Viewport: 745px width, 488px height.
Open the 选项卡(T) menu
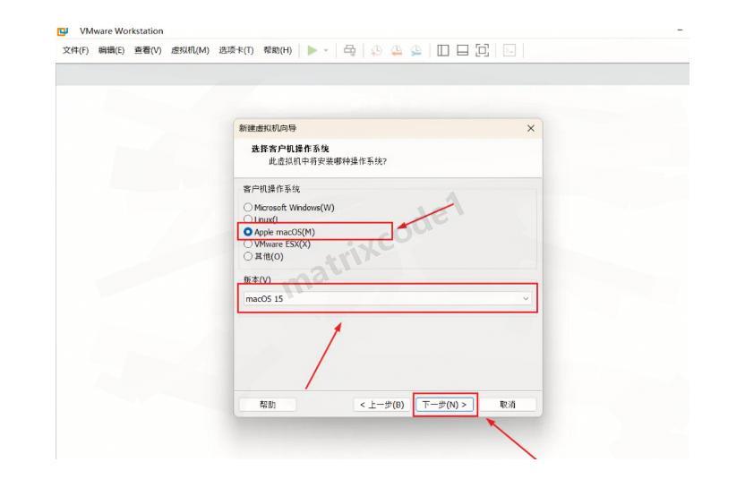(236, 50)
